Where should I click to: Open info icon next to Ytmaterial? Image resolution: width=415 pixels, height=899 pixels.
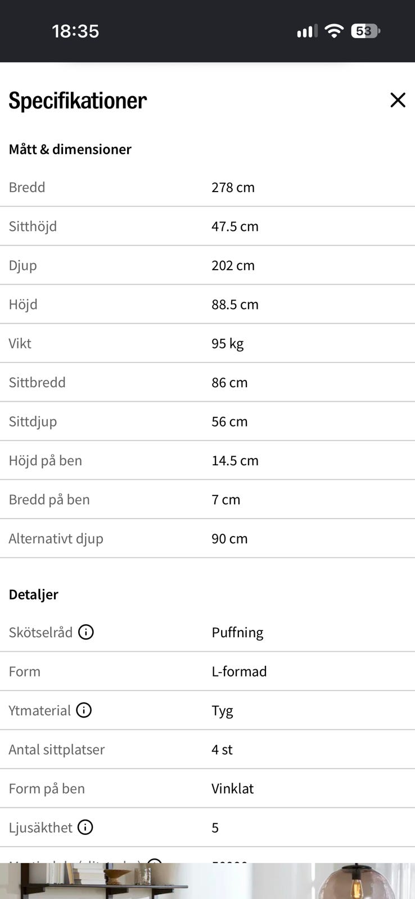click(x=84, y=710)
